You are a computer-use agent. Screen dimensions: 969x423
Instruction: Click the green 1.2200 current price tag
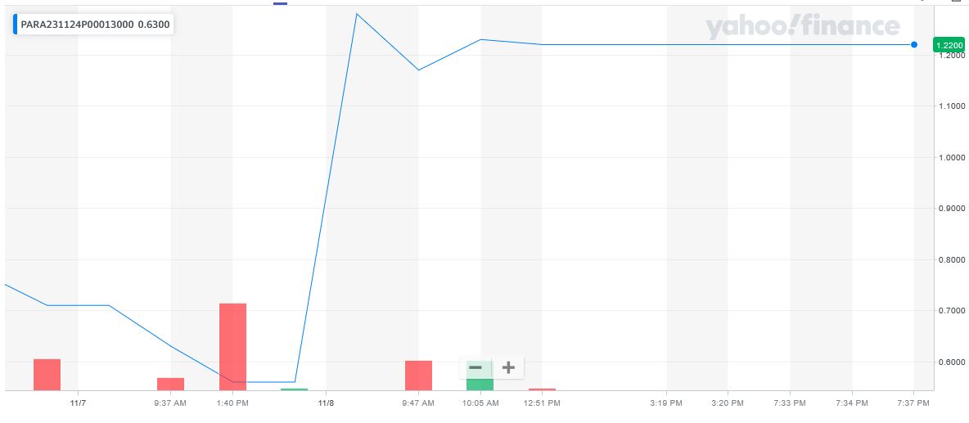pos(948,45)
